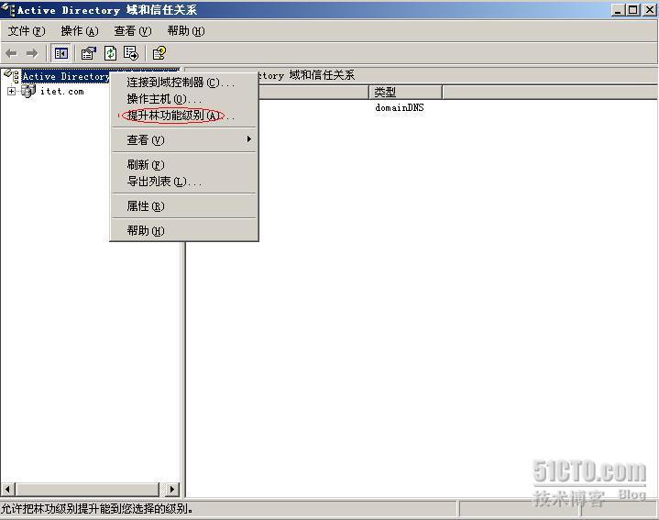Click the 类型 column header
659x520 pixels.
(405, 92)
